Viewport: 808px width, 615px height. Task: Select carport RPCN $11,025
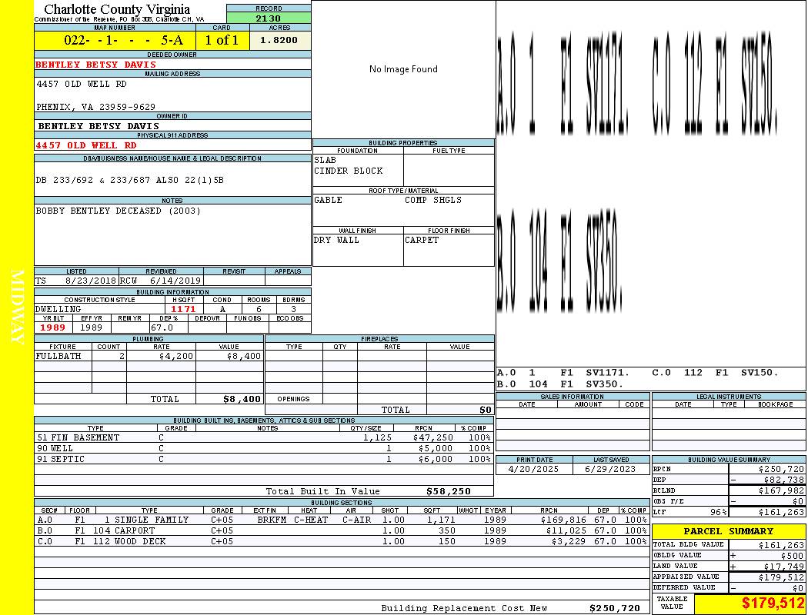click(566, 530)
